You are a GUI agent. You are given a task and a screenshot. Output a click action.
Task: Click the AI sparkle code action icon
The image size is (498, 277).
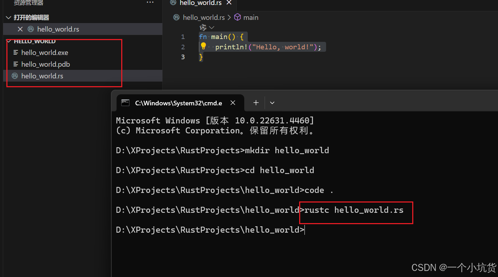pyautogui.click(x=203, y=27)
